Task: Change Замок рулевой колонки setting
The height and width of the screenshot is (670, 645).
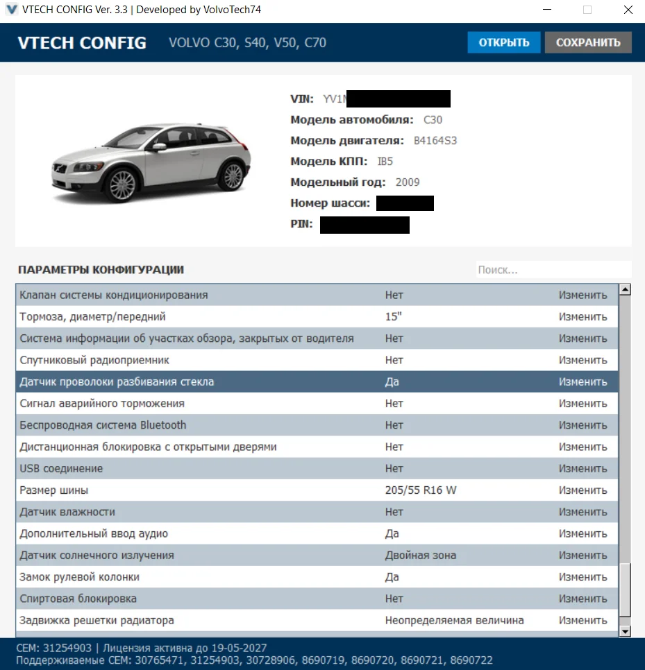Action: coord(583,577)
